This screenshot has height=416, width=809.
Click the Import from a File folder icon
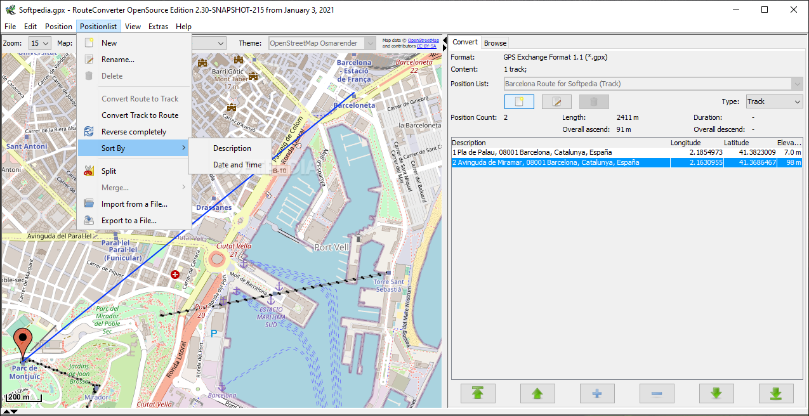tap(89, 204)
